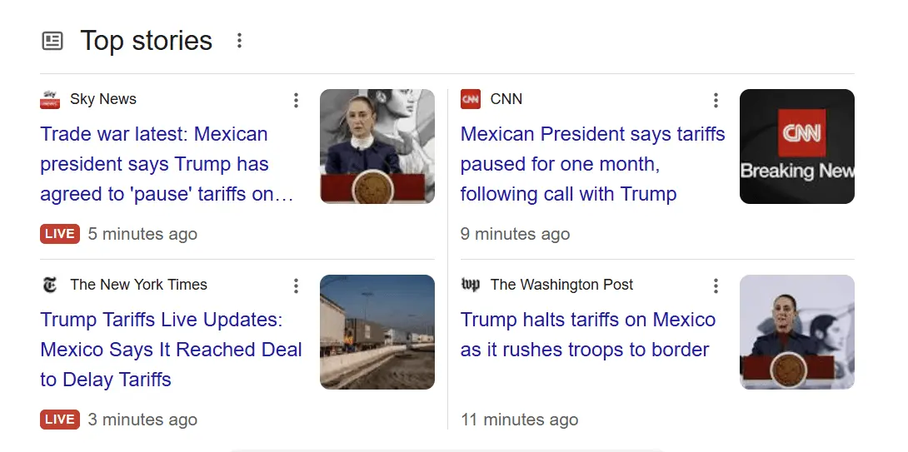Click the LIVE badge on New York Times story
The height and width of the screenshot is (452, 908).
(x=59, y=420)
